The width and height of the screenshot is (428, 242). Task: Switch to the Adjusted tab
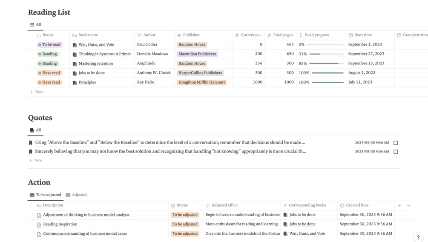click(77, 195)
